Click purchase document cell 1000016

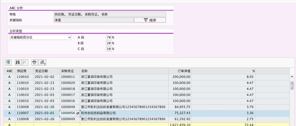(70, 101)
